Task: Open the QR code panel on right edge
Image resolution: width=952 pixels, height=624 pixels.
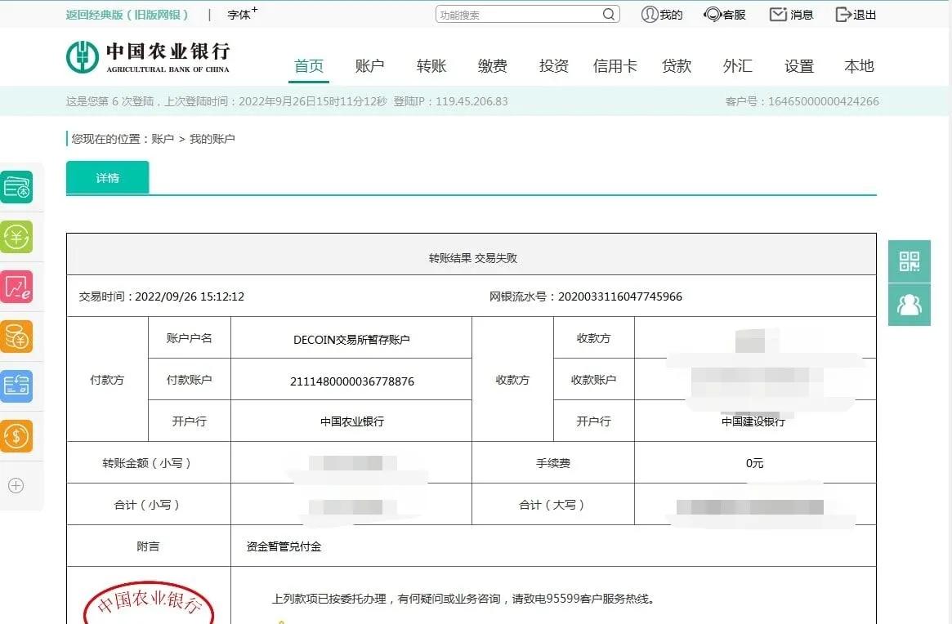Action: pyautogui.click(x=909, y=261)
